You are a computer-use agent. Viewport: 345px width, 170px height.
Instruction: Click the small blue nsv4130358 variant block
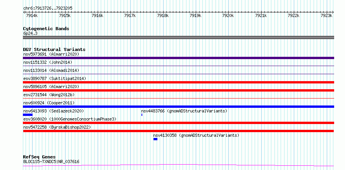(155, 139)
